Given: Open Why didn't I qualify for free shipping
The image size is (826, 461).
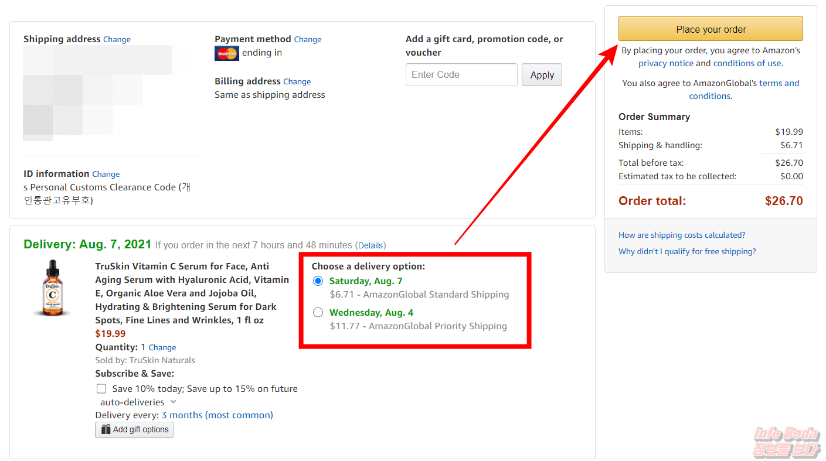Looking at the screenshot, I should click(687, 251).
